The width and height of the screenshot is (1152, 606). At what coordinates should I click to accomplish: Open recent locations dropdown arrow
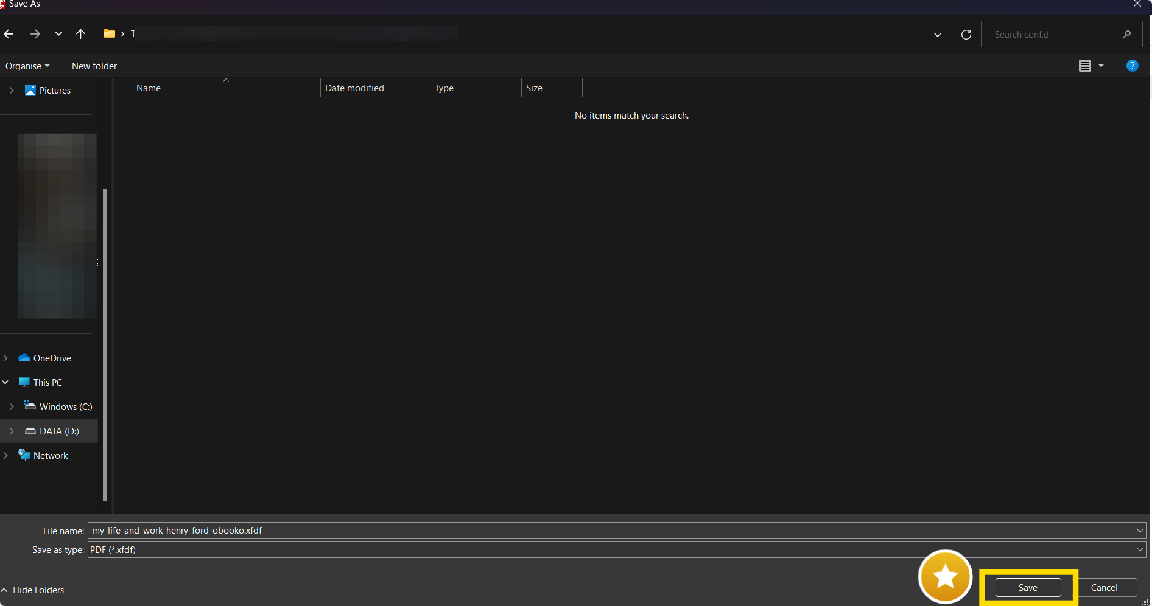[x=58, y=34]
